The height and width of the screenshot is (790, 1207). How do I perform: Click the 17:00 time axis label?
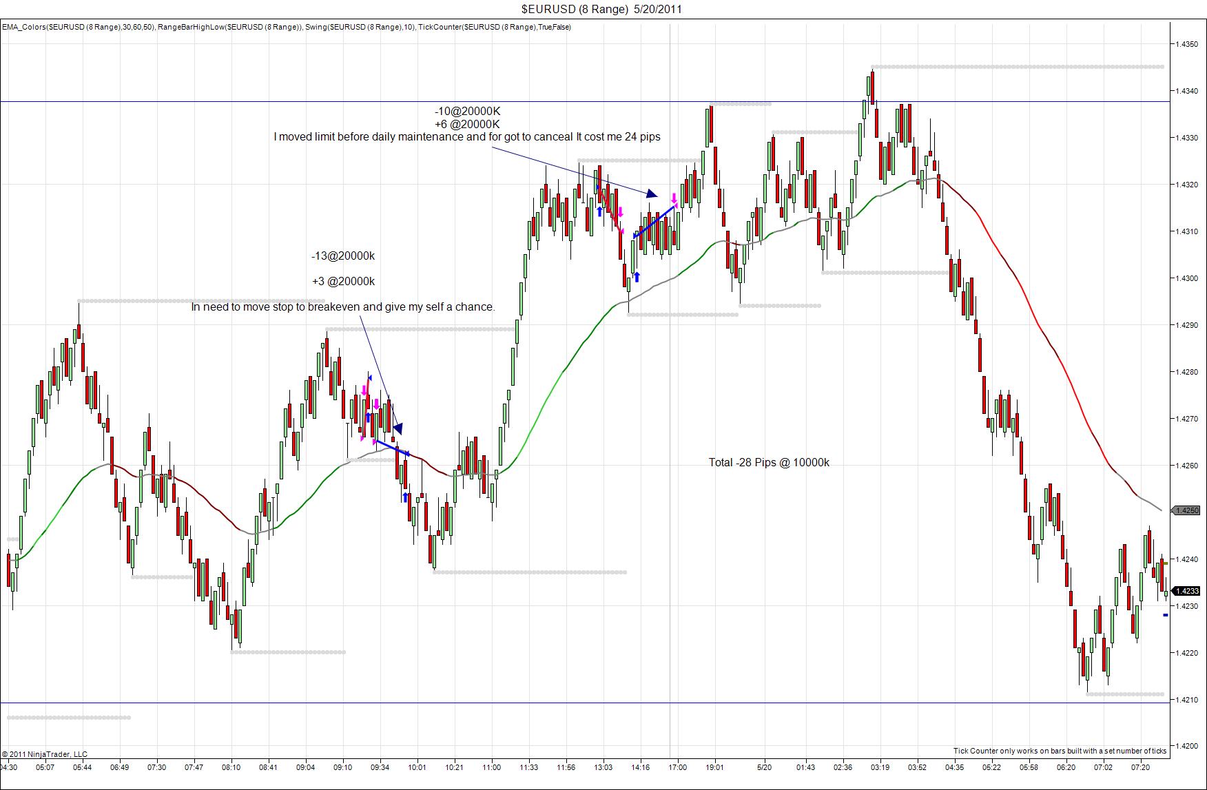[677, 767]
